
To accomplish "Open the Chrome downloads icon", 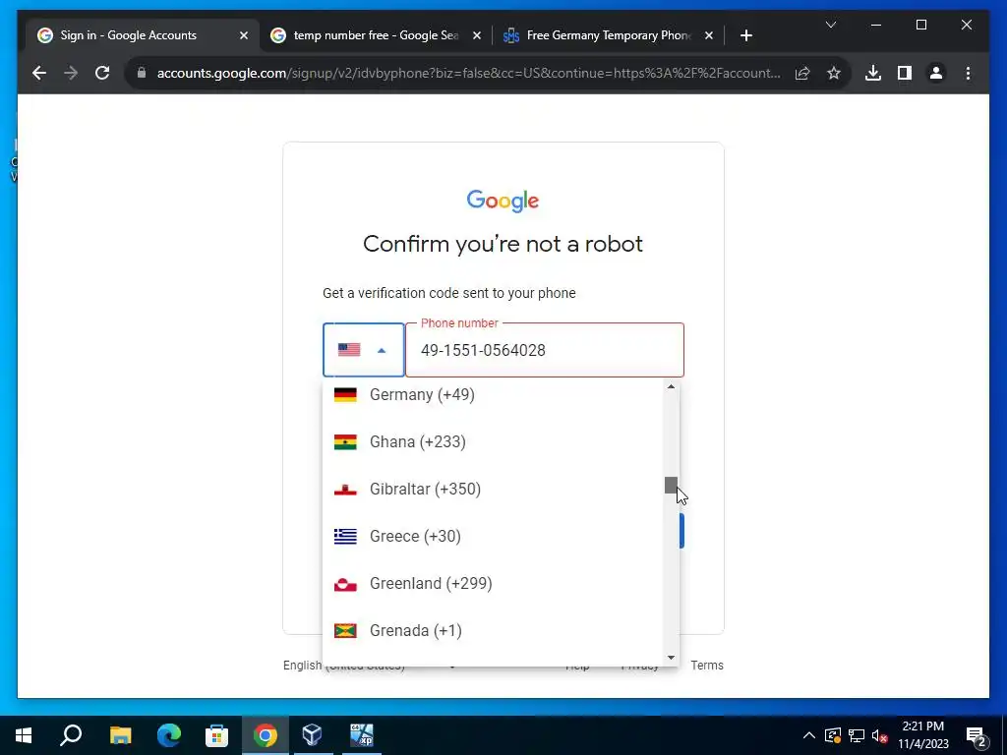I will coord(873,73).
